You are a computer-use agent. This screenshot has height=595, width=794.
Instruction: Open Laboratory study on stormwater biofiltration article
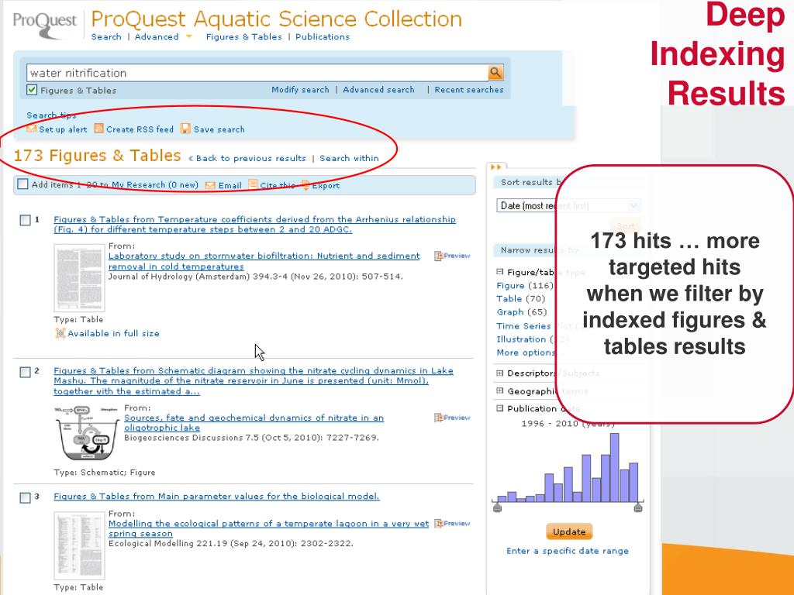264,261
